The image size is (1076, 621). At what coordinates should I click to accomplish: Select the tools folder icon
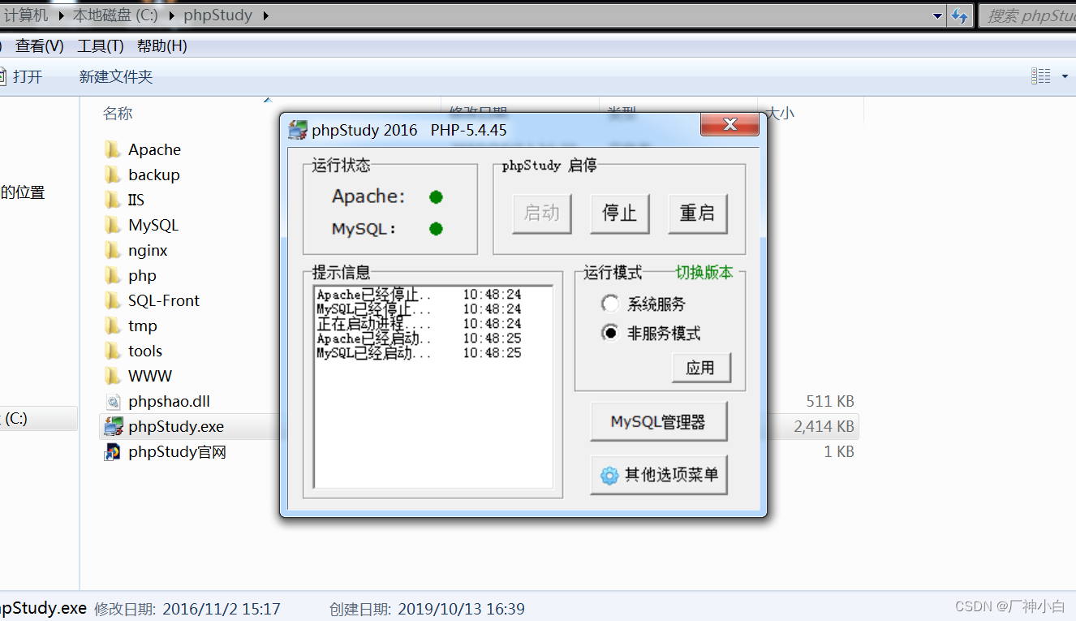(113, 351)
